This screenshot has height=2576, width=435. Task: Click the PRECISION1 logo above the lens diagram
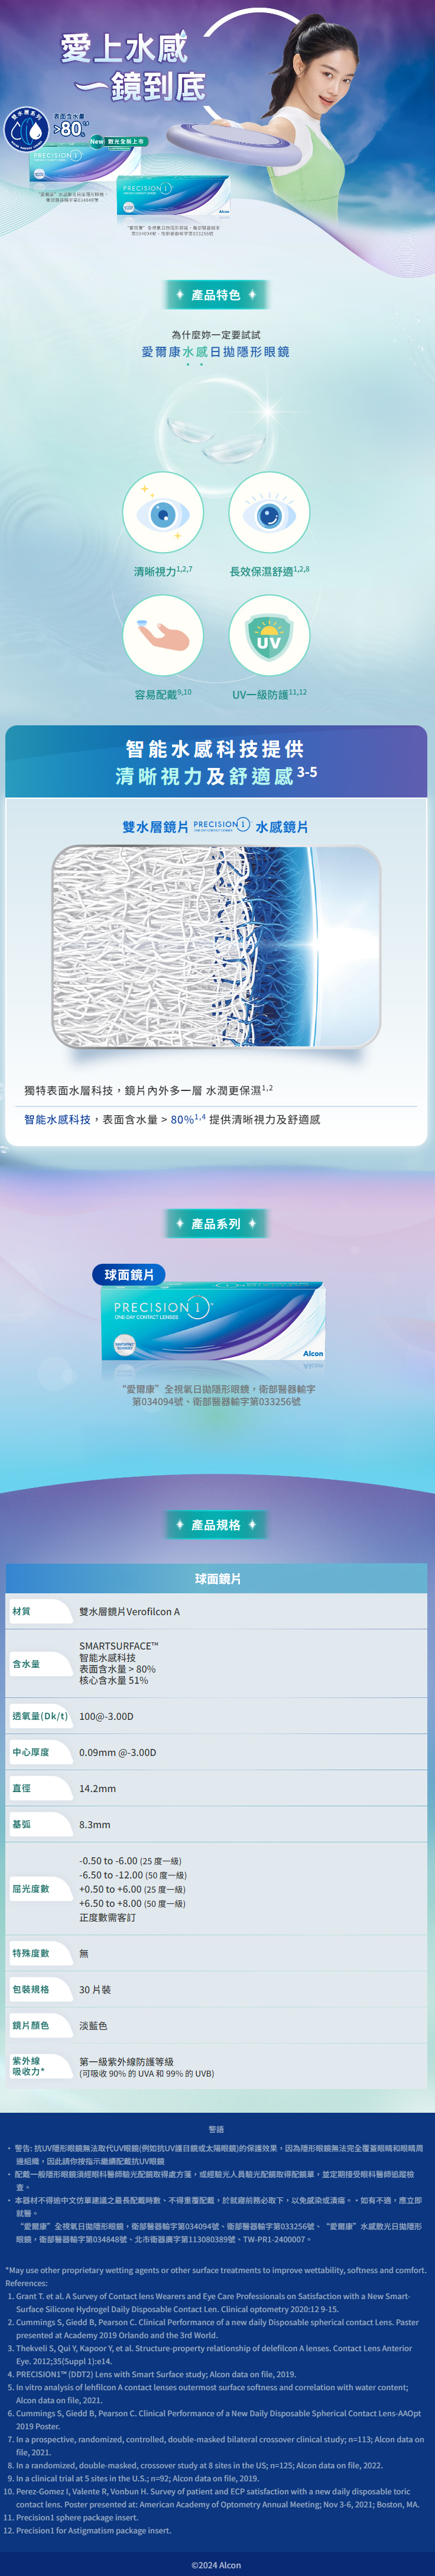point(221,825)
